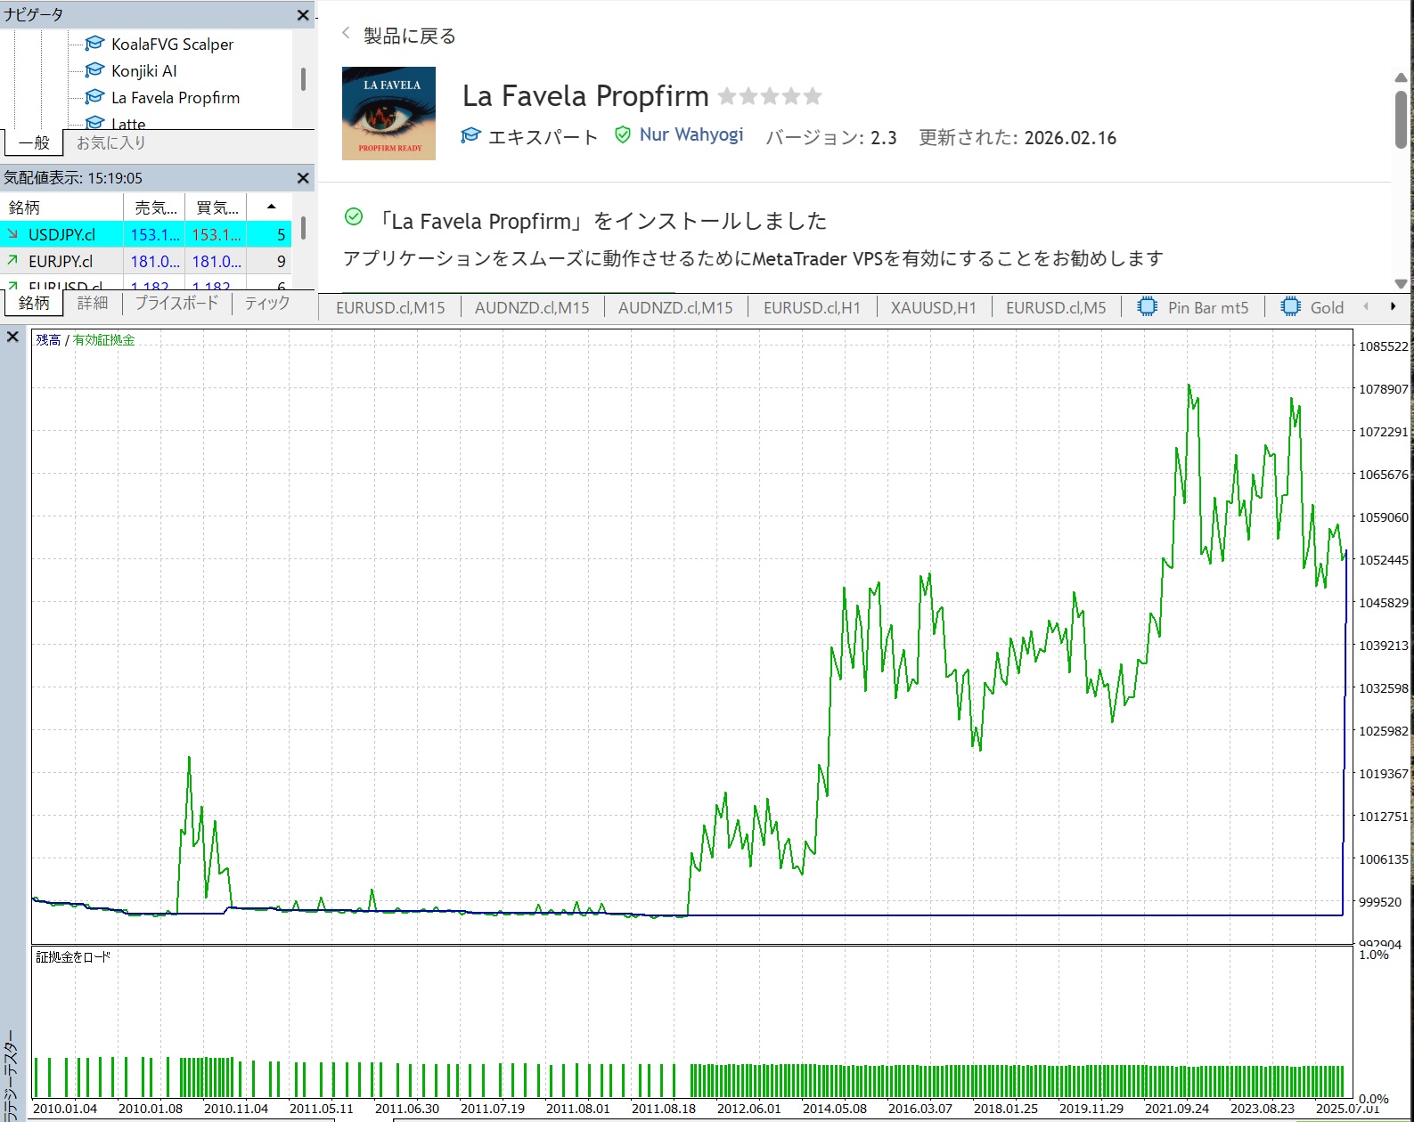Click the back chevron on the product page
Screen dimensions: 1414x1122
click(x=346, y=33)
